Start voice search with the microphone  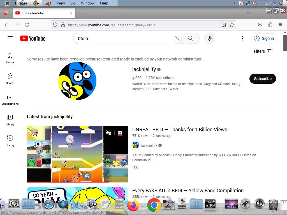(x=210, y=38)
